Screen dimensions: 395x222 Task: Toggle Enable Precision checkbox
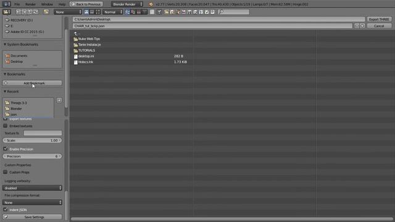coord(6,149)
